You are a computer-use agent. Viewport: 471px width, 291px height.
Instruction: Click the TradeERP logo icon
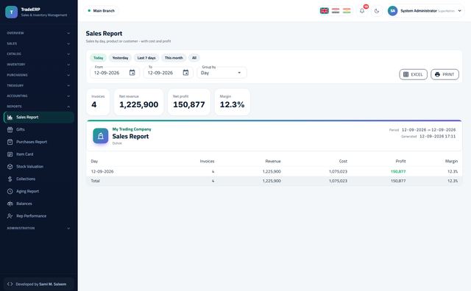(12, 12)
